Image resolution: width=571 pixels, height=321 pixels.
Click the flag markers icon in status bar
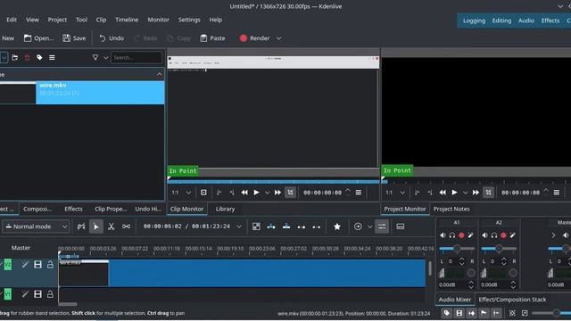coord(484,313)
